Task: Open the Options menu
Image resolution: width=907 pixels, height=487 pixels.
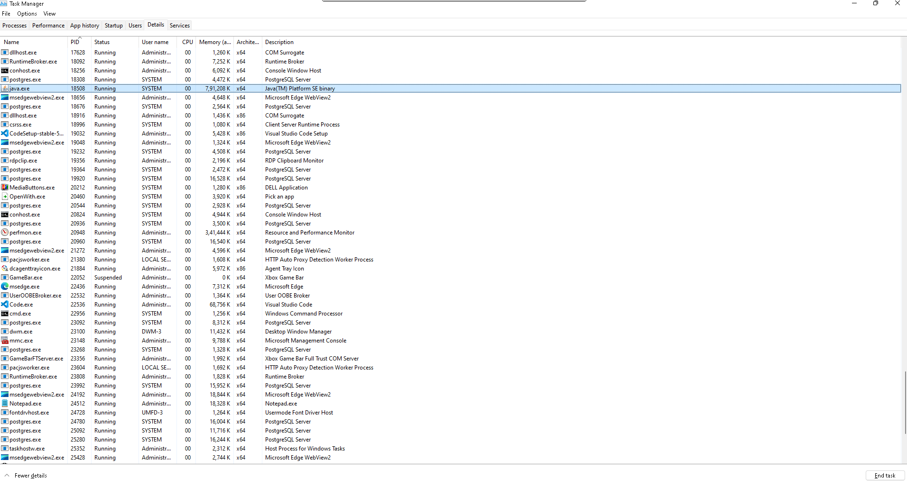Action: tap(27, 14)
